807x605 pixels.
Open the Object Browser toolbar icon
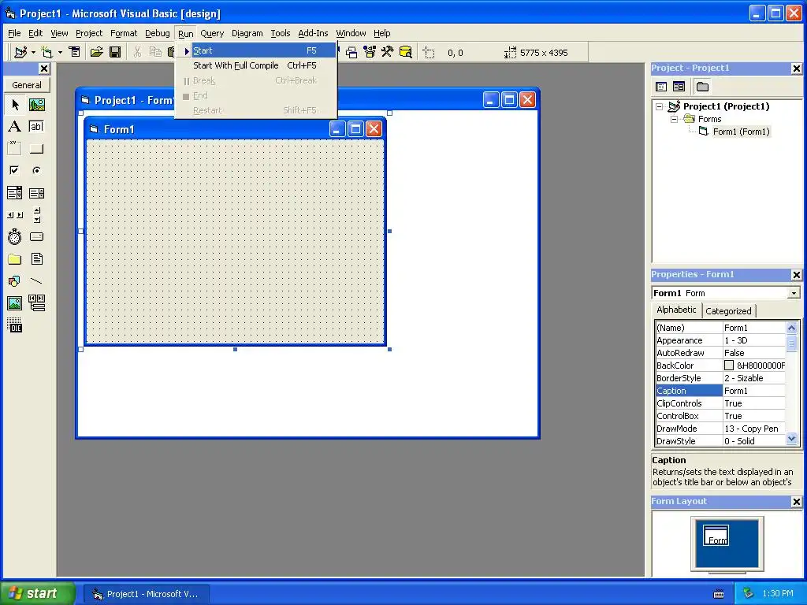(x=370, y=52)
